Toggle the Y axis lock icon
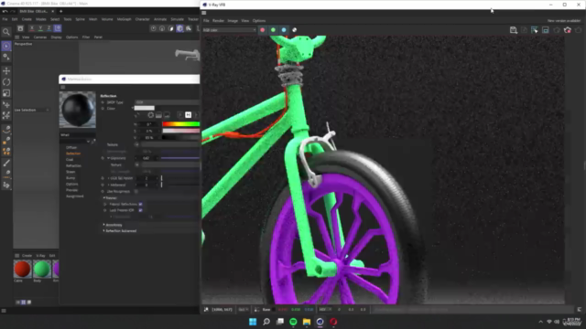The height and width of the screenshot is (329, 586). (x=40, y=28)
